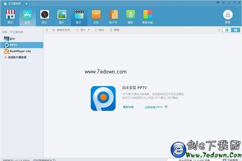Click Install PPTV now (立即安装 PPTV) link
Screen dimensions: 242x161
click(154, 107)
